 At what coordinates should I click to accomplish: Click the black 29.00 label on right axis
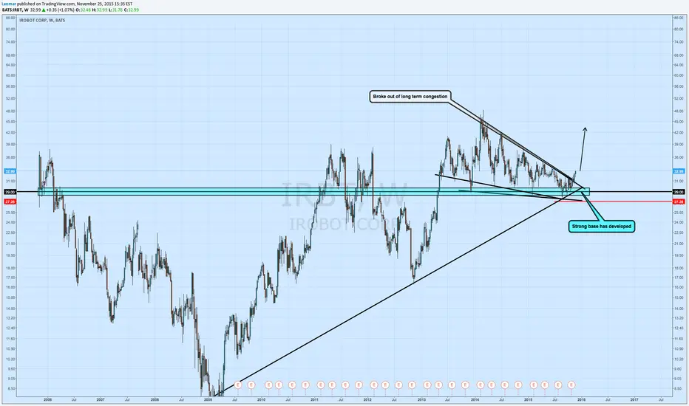tap(679, 192)
